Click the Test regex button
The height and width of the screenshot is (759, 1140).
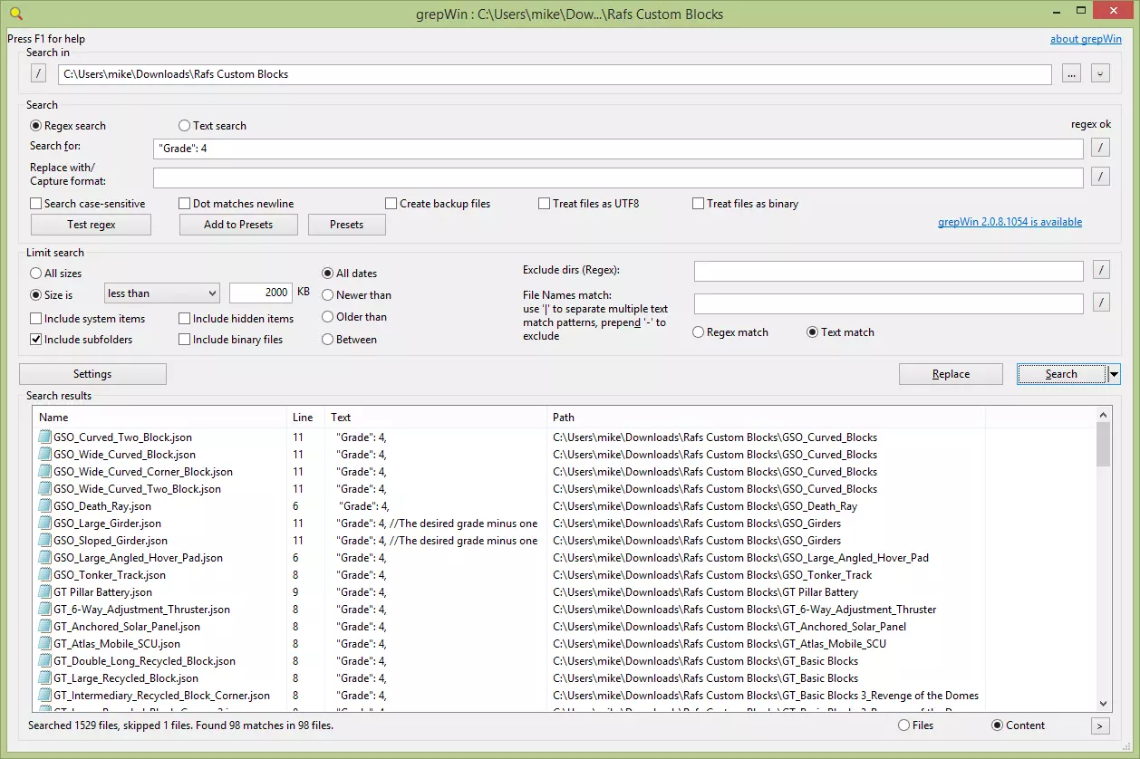point(91,225)
